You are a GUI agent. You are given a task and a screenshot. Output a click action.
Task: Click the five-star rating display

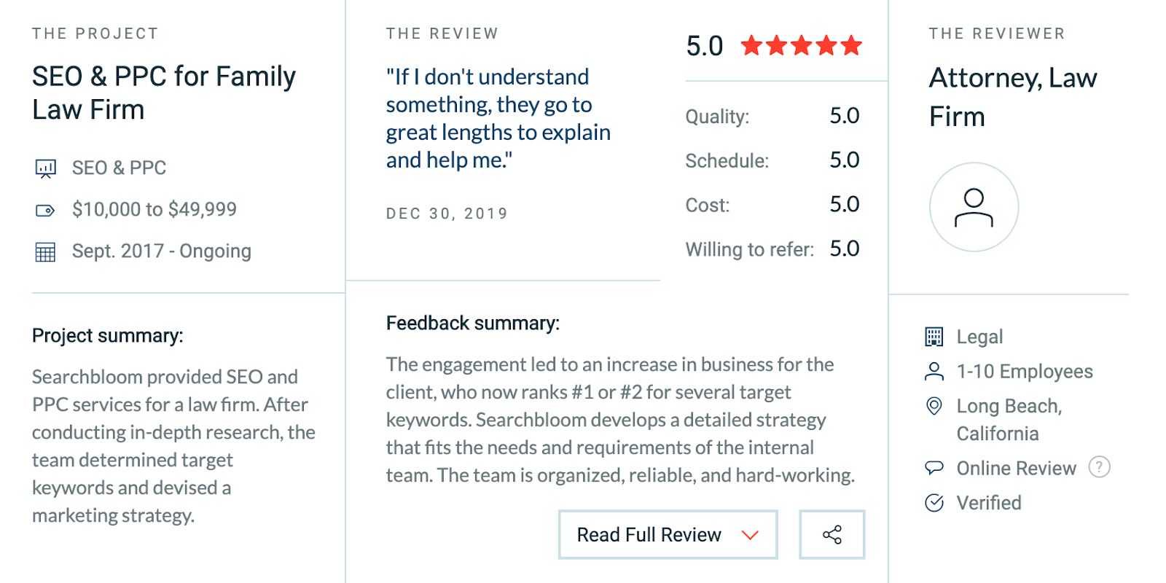pyautogui.click(x=802, y=46)
